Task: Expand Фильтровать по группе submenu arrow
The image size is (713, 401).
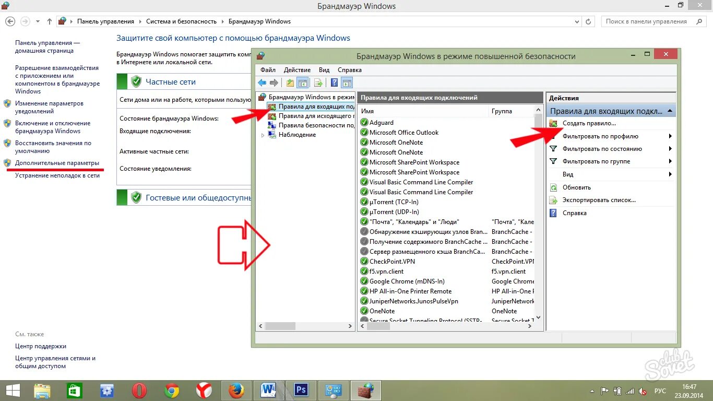Action: (x=670, y=161)
